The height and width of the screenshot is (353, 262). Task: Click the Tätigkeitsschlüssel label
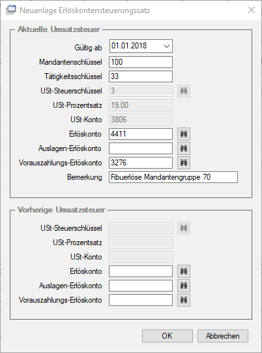73,76
